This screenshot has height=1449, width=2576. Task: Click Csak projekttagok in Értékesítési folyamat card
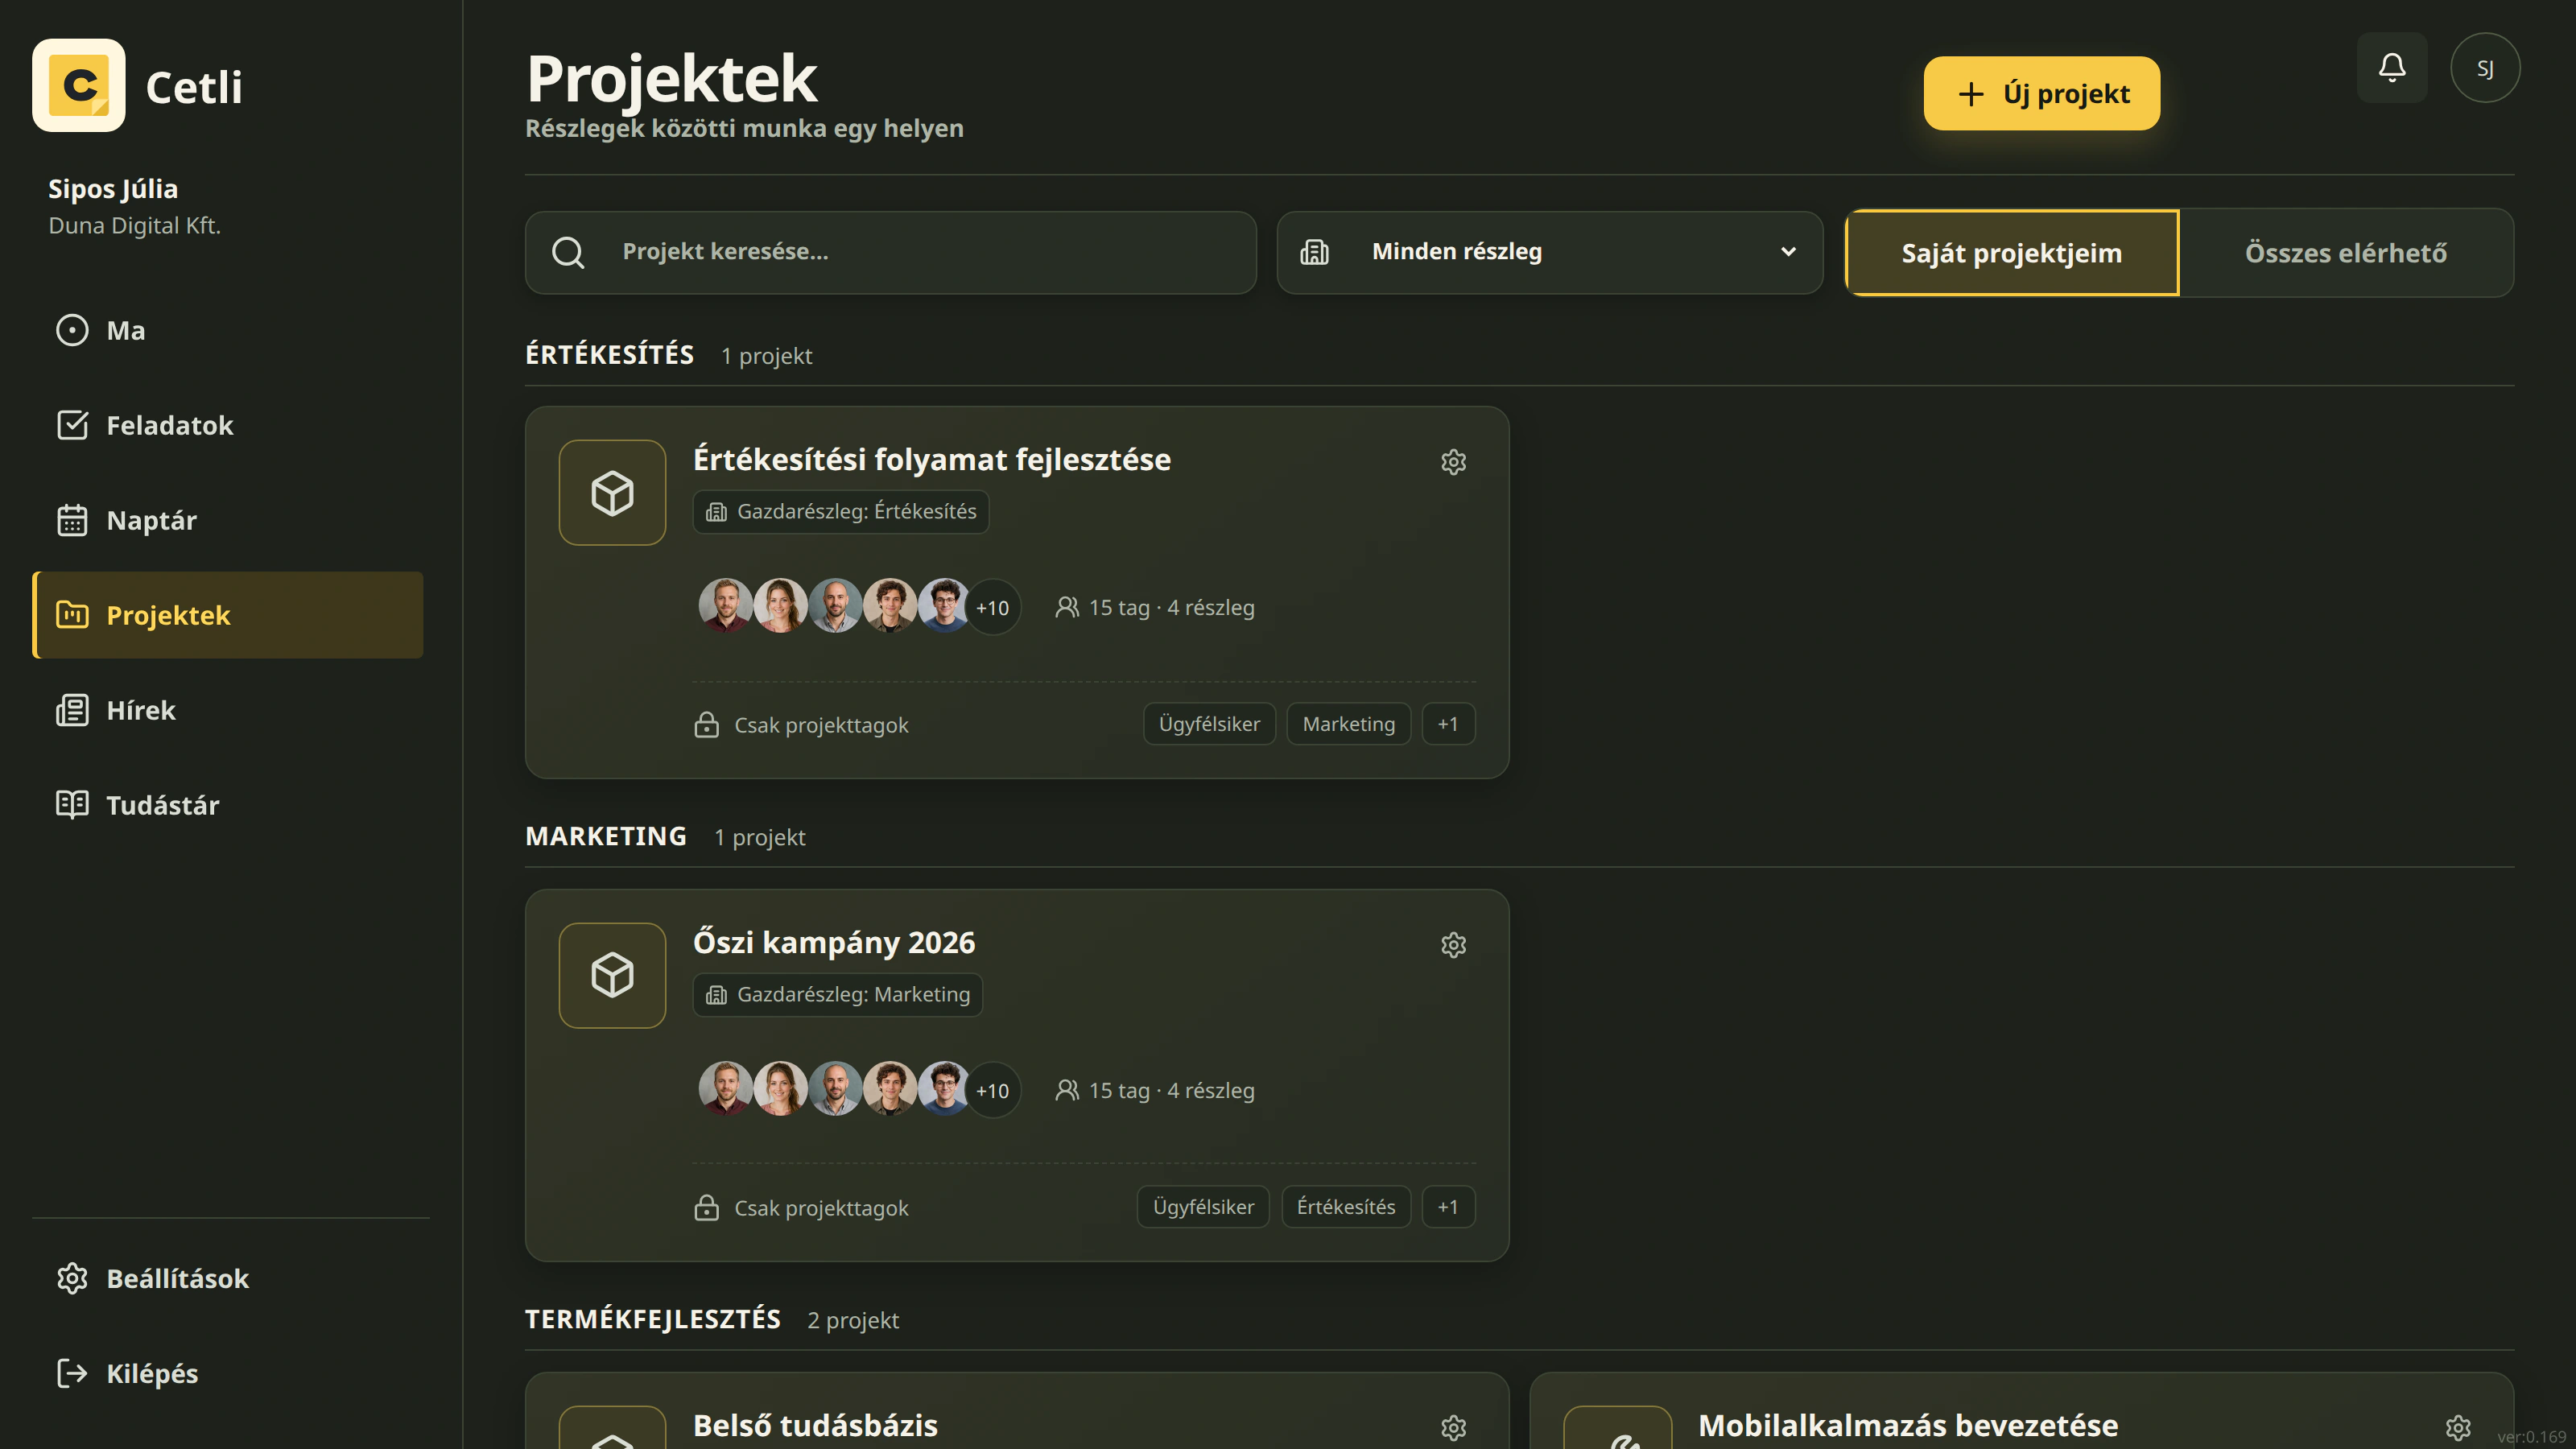click(x=821, y=725)
